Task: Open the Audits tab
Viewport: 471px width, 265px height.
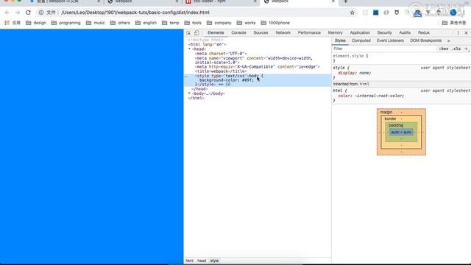Action: [405, 32]
